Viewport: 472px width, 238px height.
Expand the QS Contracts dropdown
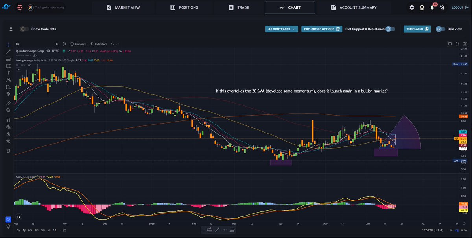(x=282, y=29)
